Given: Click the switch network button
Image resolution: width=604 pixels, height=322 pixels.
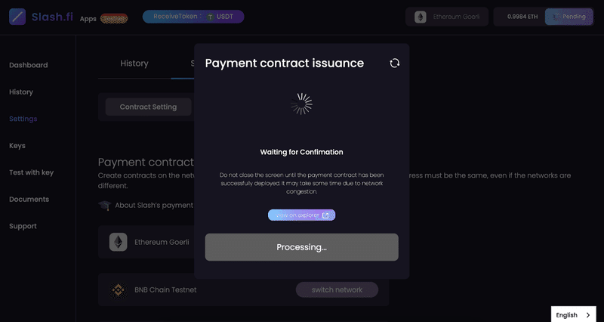Looking at the screenshot, I should (x=337, y=290).
